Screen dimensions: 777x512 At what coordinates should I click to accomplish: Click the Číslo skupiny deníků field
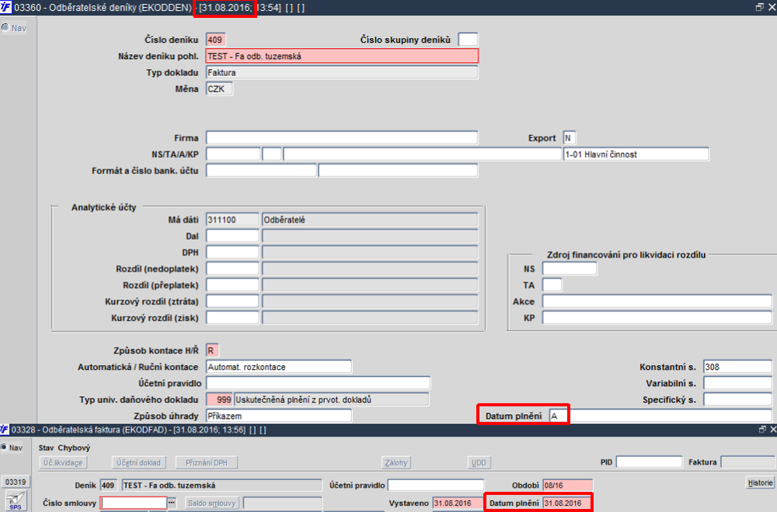coord(469,39)
